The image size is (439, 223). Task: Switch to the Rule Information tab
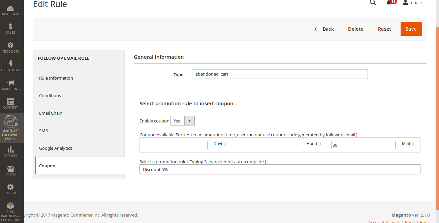56,78
